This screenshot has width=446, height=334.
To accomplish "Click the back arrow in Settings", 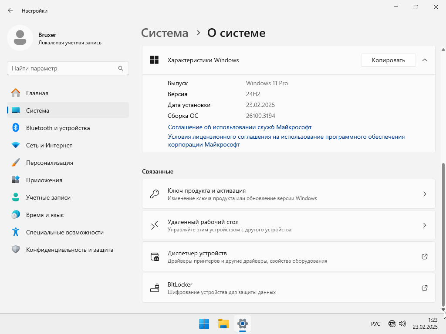I will [10, 10].
